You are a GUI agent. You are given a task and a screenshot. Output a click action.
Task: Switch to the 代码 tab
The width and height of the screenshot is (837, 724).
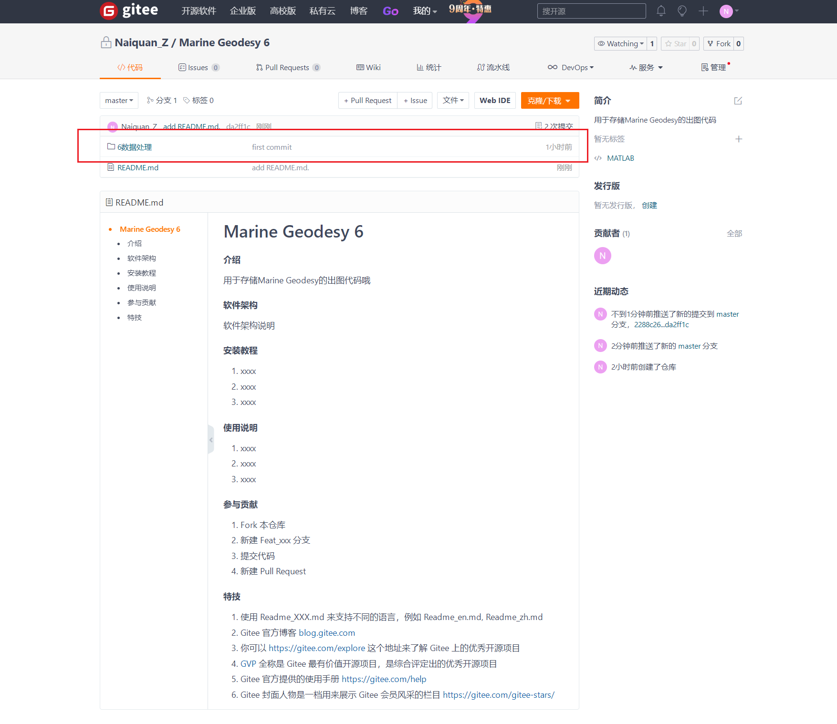point(130,67)
